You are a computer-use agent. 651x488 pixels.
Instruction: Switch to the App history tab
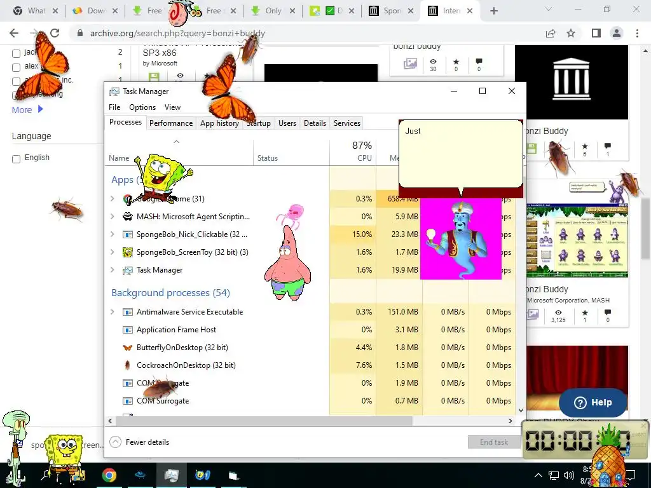(x=219, y=123)
